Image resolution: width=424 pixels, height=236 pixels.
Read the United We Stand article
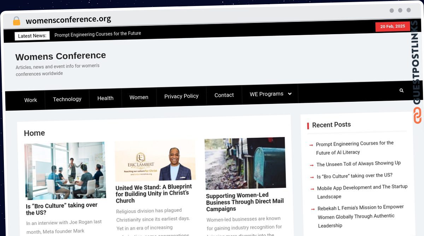coord(154,193)
